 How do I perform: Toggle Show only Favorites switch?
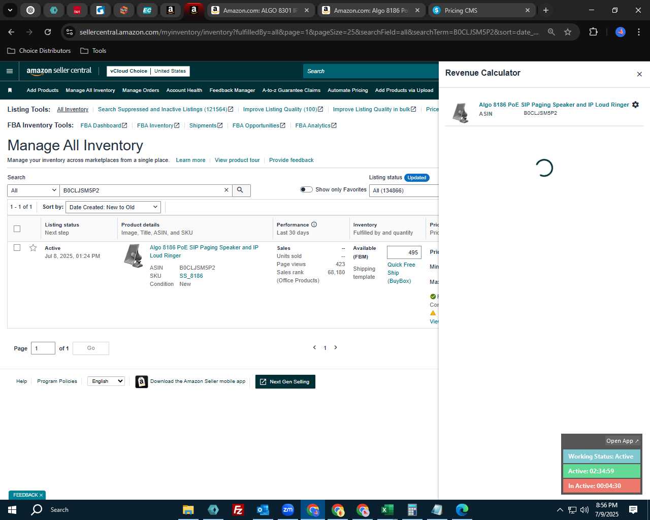coord(306,189)
